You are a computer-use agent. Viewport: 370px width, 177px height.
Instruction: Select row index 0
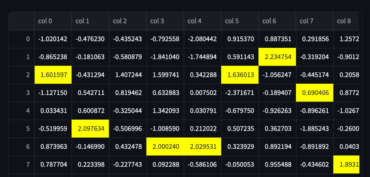click(x=22, y=39)
